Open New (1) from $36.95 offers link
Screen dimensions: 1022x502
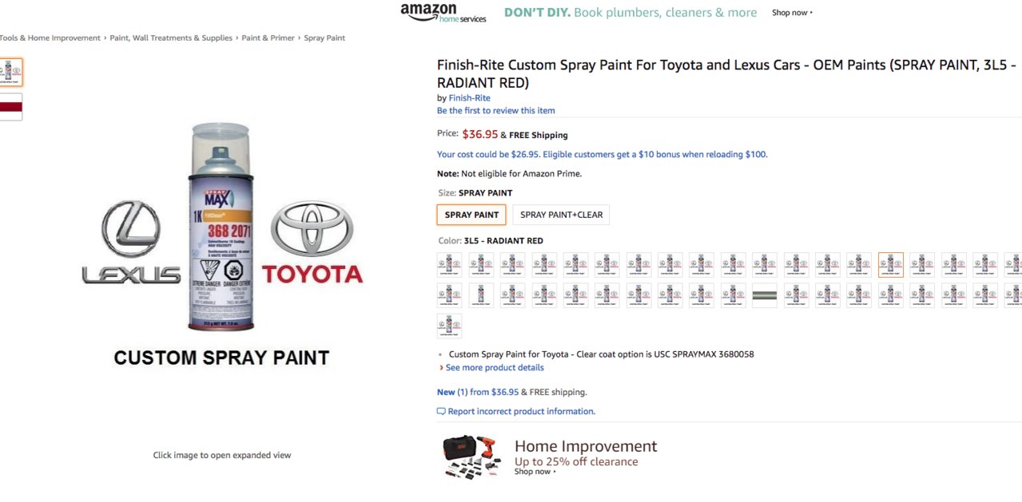478,393
